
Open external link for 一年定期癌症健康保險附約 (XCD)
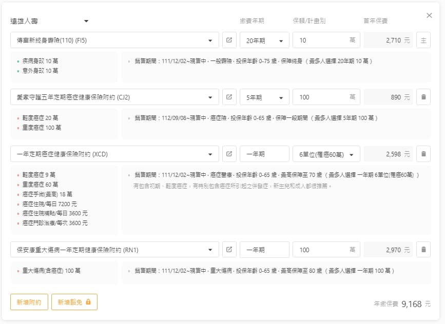point(229,154)
